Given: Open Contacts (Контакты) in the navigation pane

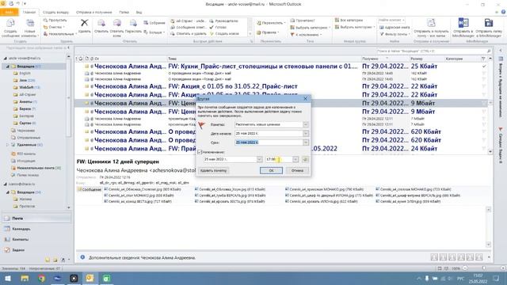Looking at the screenshot, I should [x=36, y=239].
